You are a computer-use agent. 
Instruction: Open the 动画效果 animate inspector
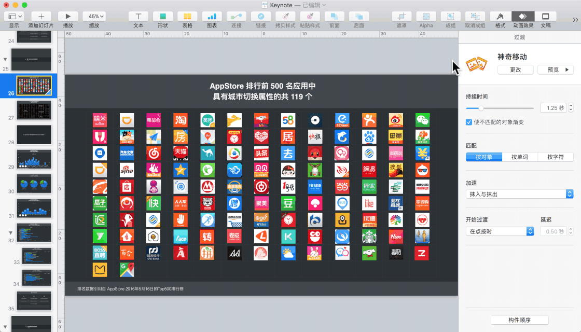[523, 16]
